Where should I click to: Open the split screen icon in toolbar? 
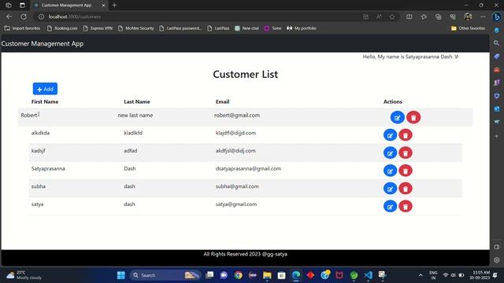pos(409,17)
